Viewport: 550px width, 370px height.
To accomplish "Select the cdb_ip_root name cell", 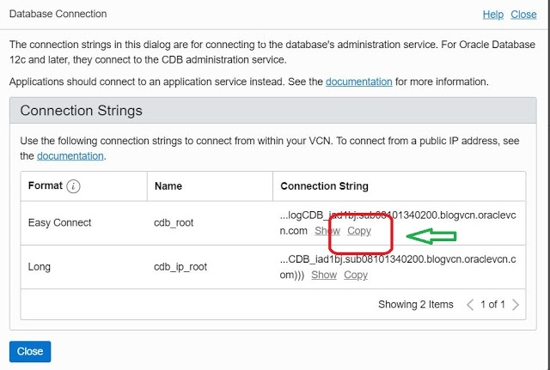I will [x=180, y=267].
